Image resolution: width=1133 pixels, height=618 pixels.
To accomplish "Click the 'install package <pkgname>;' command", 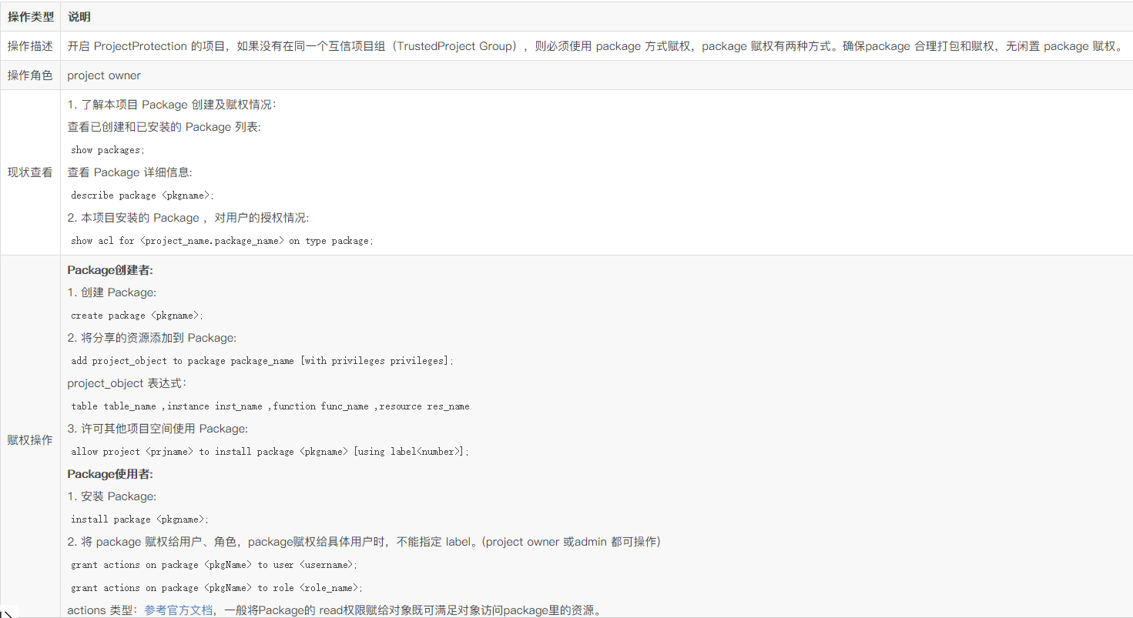I will 140,519.
